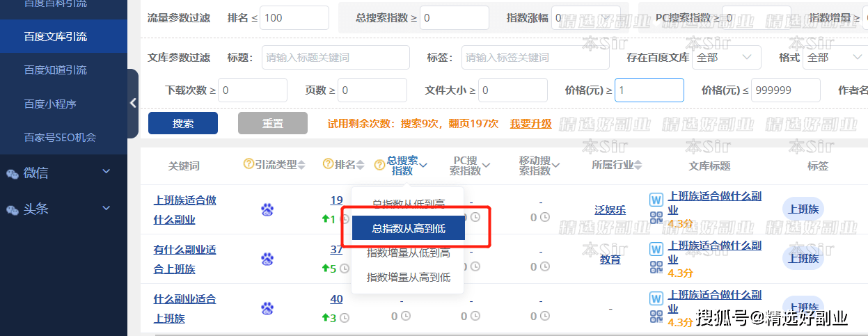Choose 总指数从高到低 sort option
Image resolution: width=868 pixels, height=336 pixels.
tap(409, 228)
